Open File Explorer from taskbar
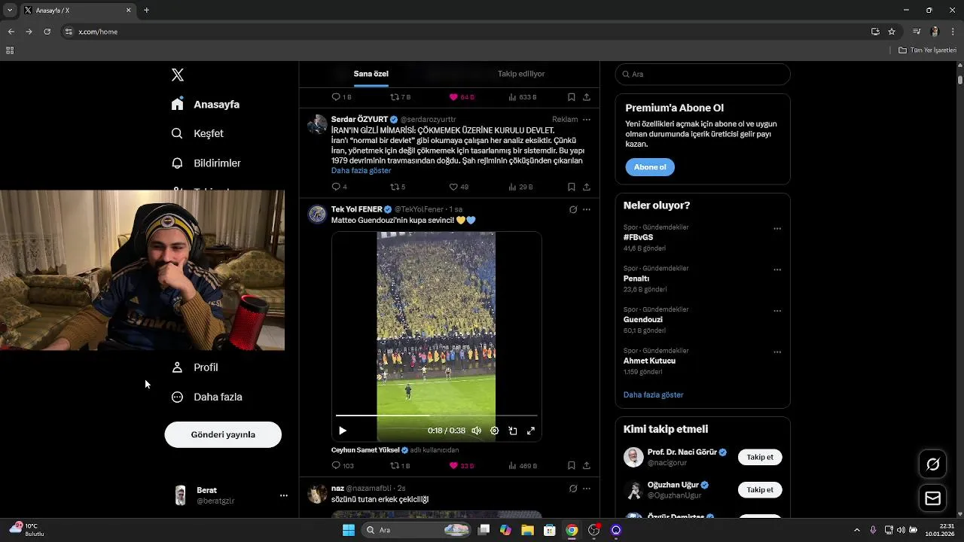Image resolution: width=964 pixels, height=542 pixels. [x=527, y=530]
